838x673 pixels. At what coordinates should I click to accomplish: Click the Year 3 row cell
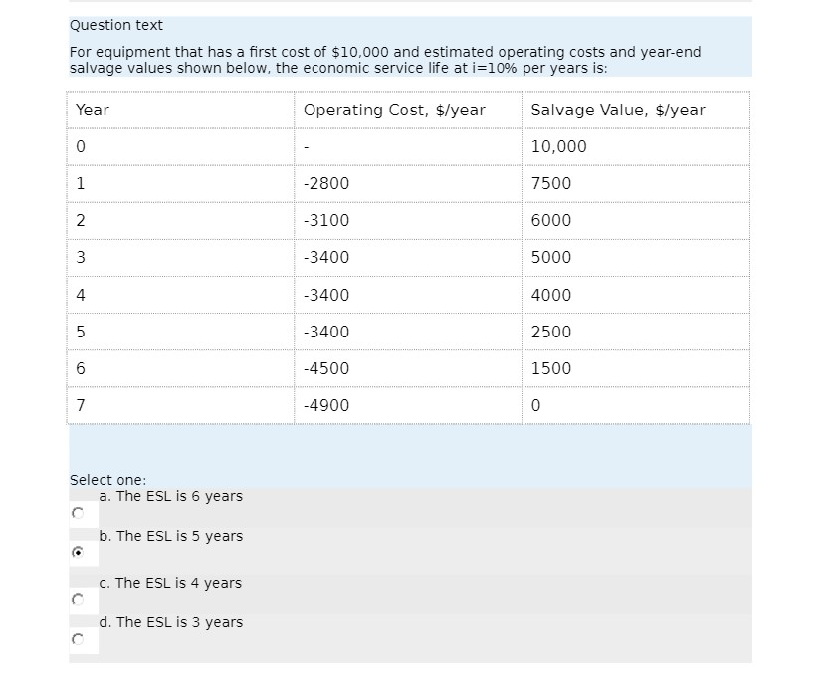coord(81,257)
